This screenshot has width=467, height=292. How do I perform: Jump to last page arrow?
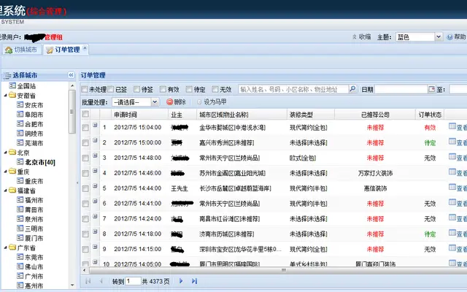click(195, 281)
